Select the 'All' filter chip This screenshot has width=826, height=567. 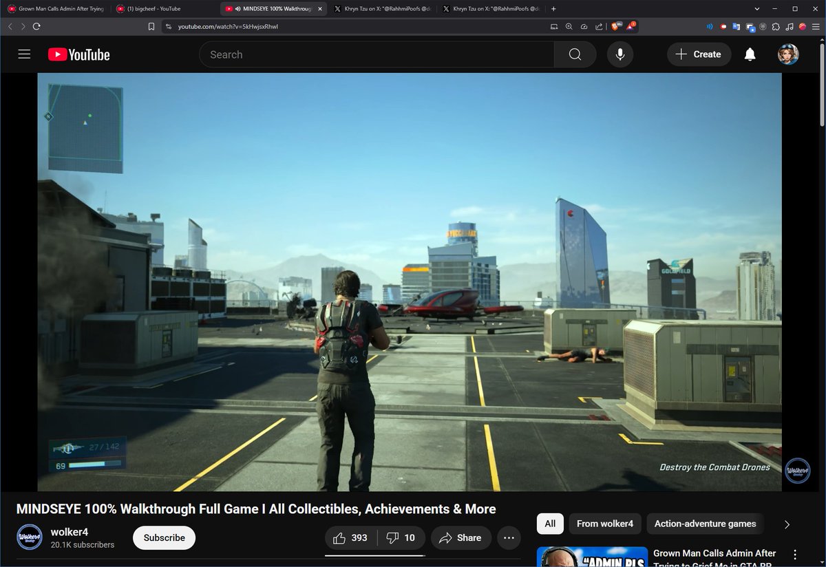point(550,524)
